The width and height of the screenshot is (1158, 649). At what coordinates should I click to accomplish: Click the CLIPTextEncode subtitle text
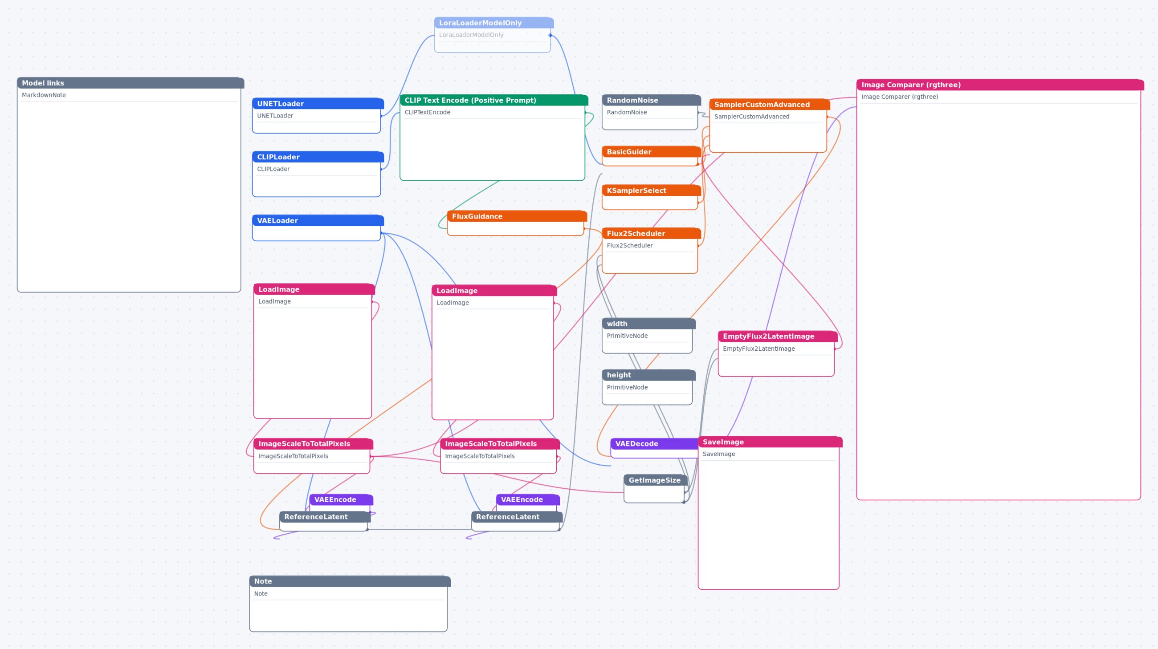click(x=427, y=112)
